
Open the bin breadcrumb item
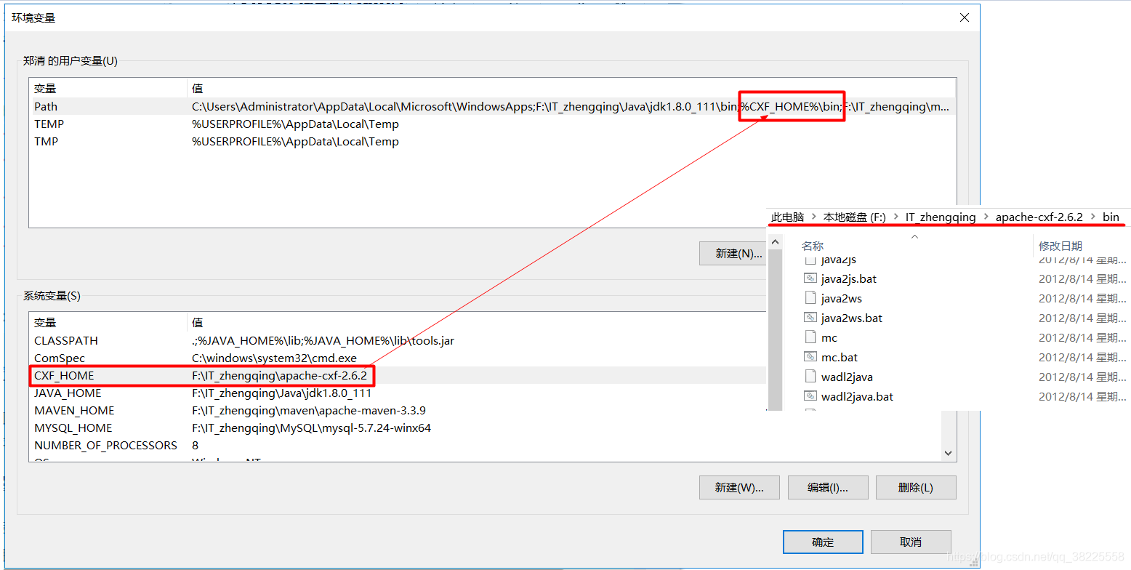[1111, 217]
